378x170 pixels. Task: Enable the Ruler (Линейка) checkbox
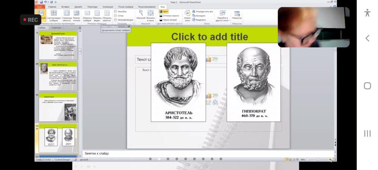pos(115,12)
